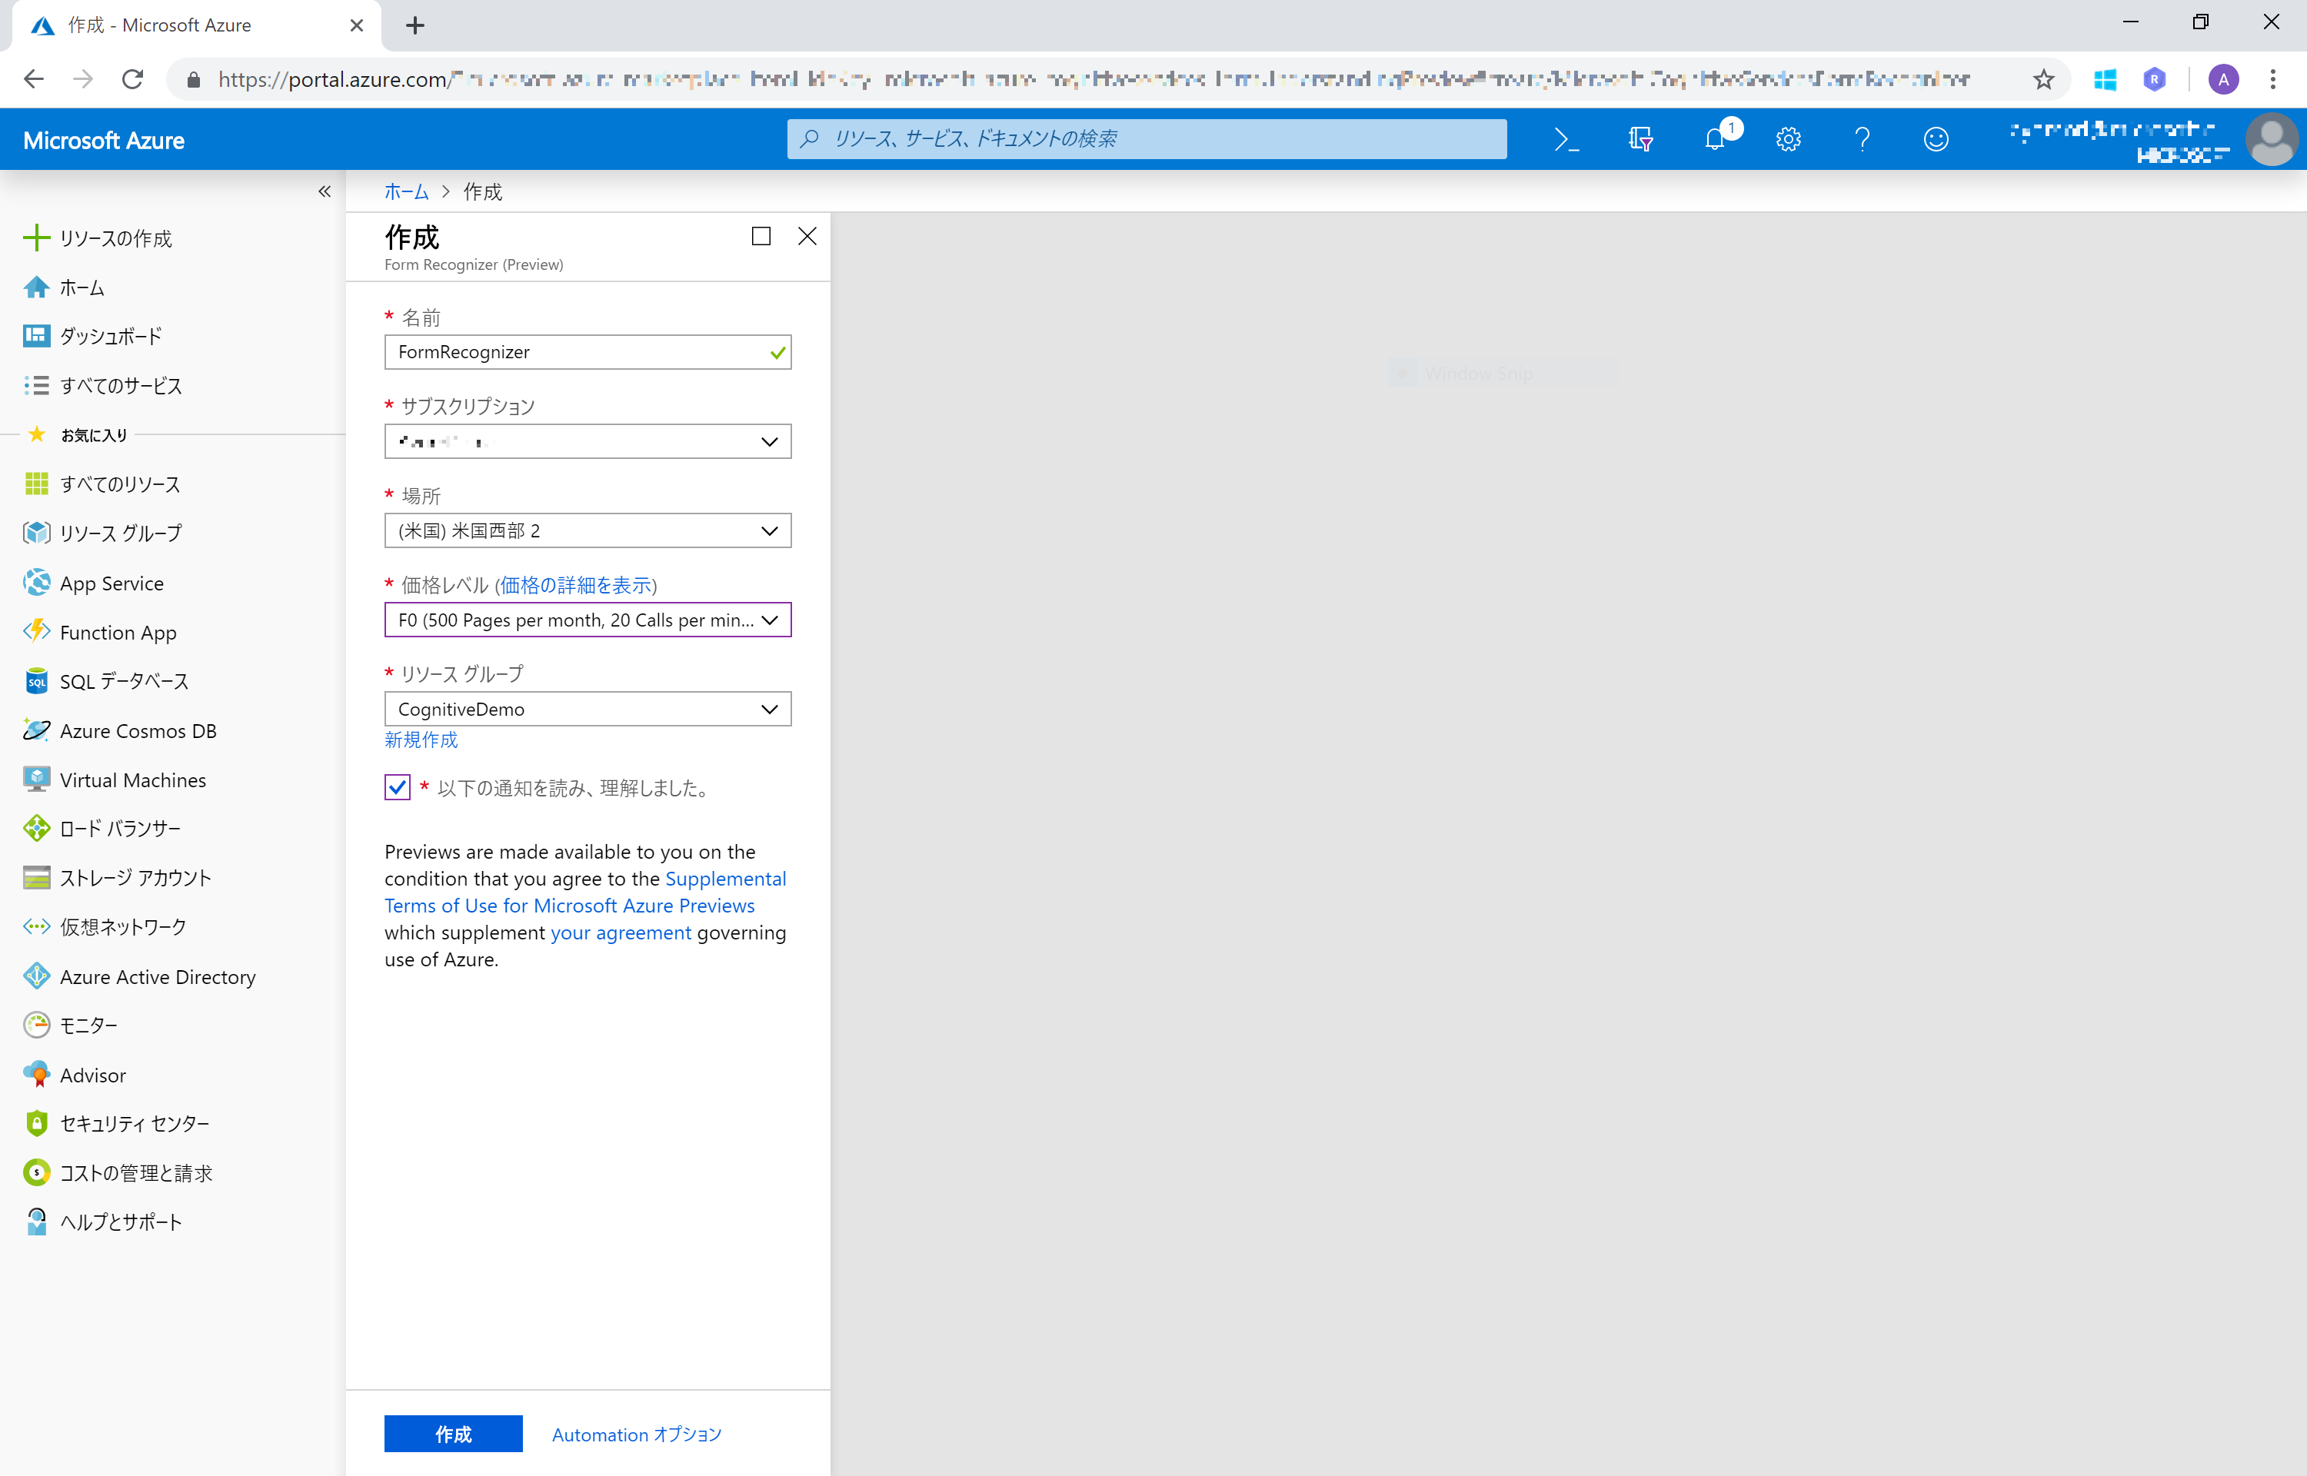Screen dimensions: 2307x1476
Task: Open the notifications bell
Action: tap(1716, 139)
